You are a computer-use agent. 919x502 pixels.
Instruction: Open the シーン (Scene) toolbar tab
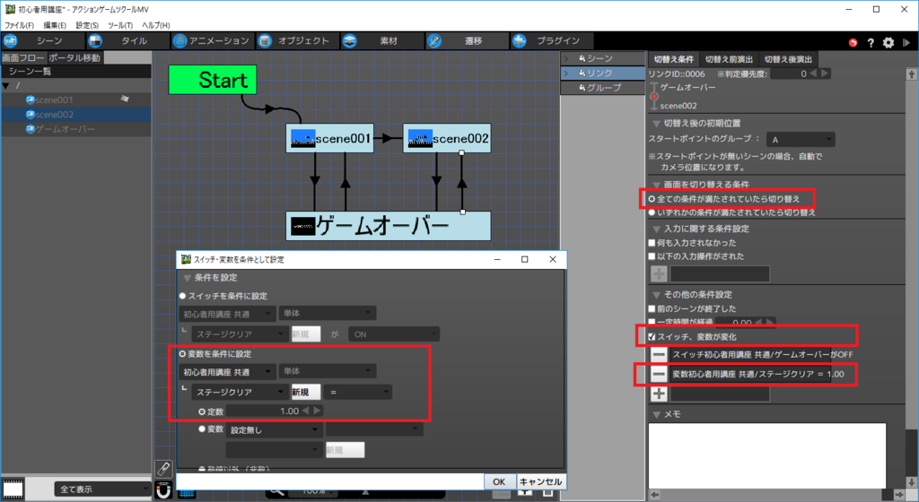tap(42, 41)
